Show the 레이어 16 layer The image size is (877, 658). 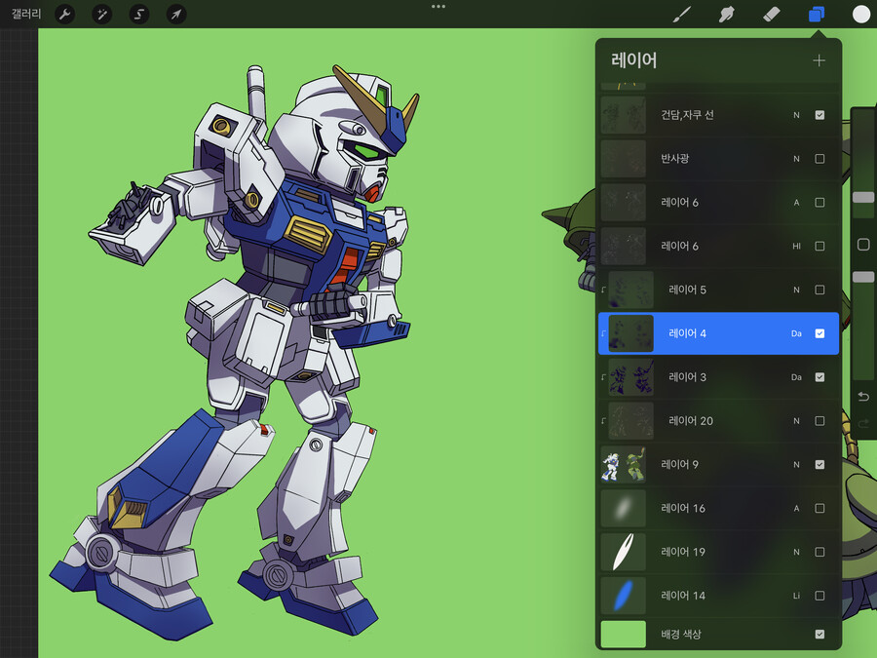pyautogui.click(x=820, y=508)
